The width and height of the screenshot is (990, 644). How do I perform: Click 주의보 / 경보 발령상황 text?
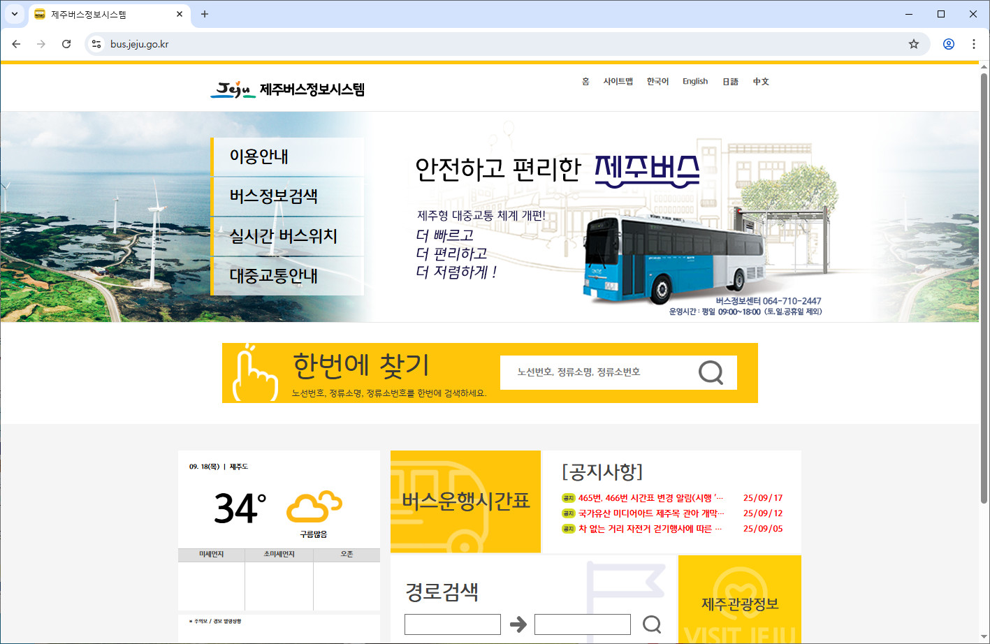point(217,621)
